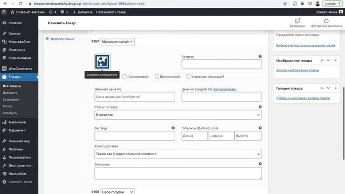Click Задать изображение товара link
Screen dimensions: 345x194
pos(298,71)
